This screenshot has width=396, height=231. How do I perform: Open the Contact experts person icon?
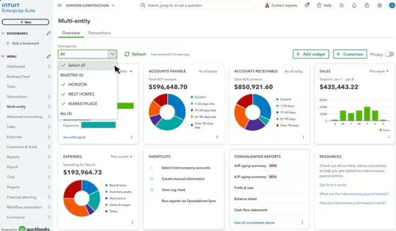267,5
